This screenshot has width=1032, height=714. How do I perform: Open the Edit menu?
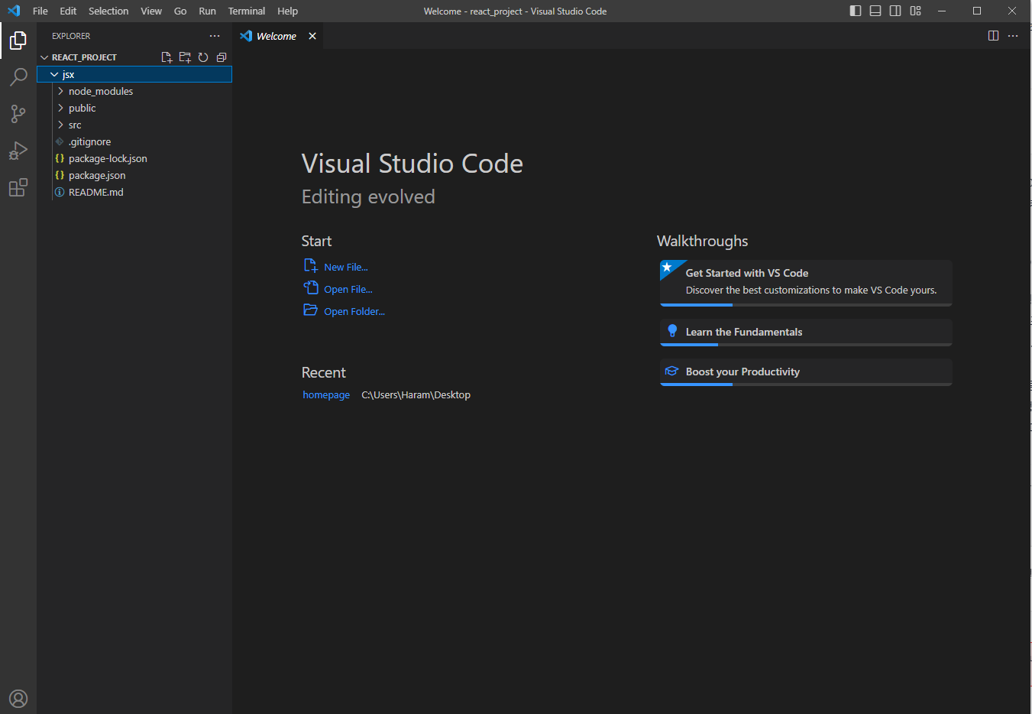pyautogui.click(x=68, y=11)
